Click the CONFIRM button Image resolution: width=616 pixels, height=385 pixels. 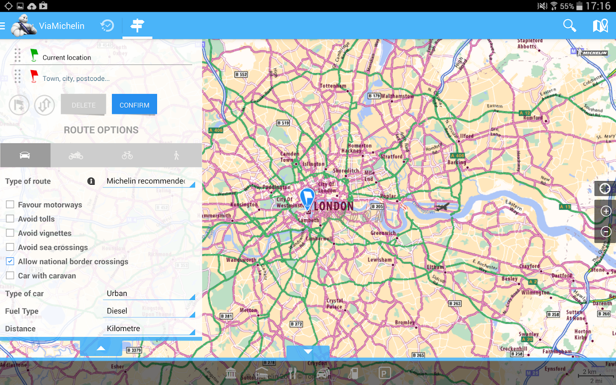(x=134, y=104)
